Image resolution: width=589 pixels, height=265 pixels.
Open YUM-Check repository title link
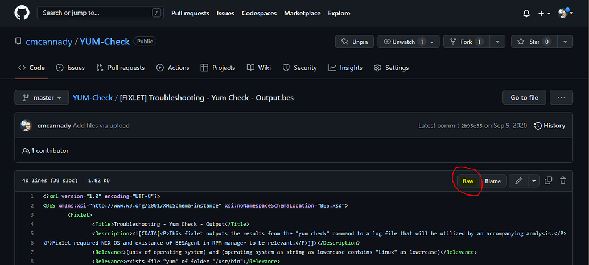pyautogui.click(x=105, y=42)
